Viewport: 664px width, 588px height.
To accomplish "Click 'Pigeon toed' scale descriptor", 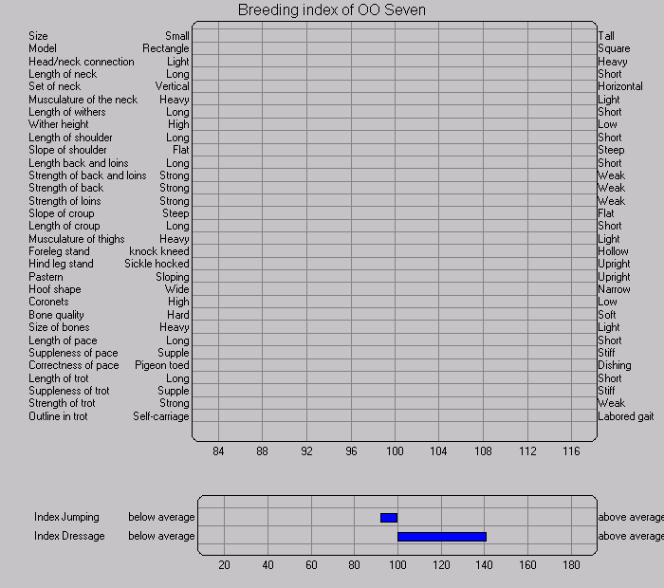I will 162,365.
